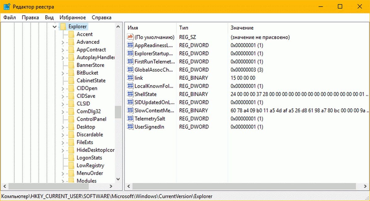370x201 pixels.
Task: Click the LogonStats folder icon
Action: point(71,158)
